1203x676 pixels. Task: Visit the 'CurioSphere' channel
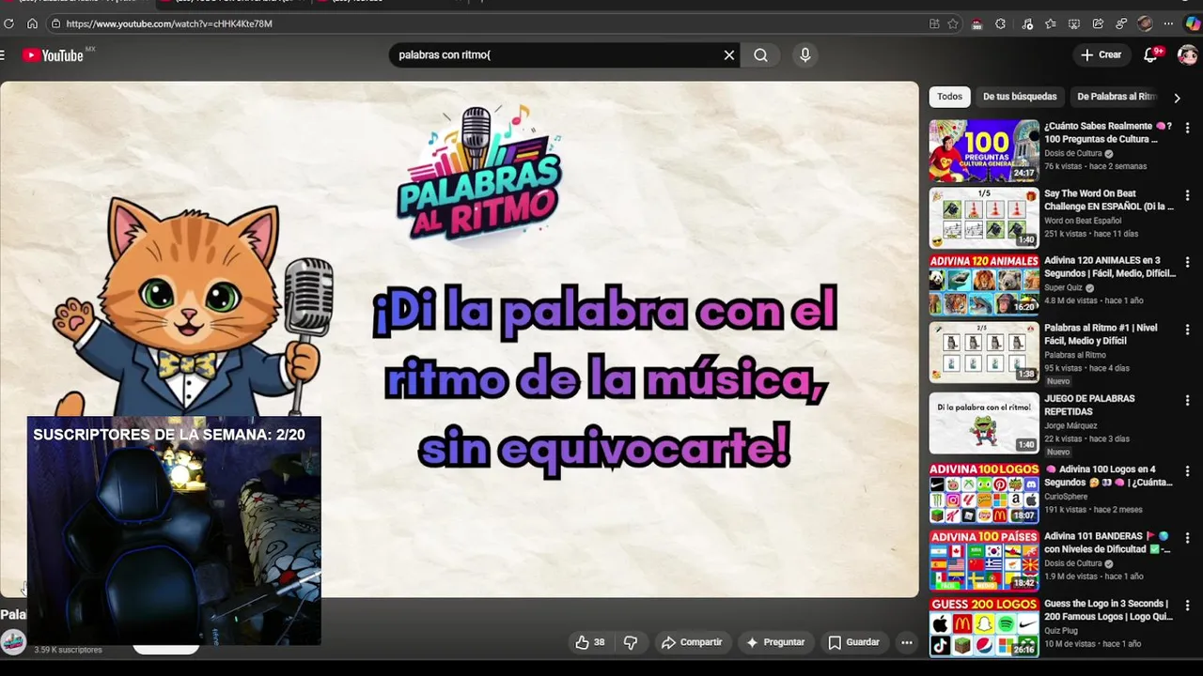click(x=1066, y=497)
